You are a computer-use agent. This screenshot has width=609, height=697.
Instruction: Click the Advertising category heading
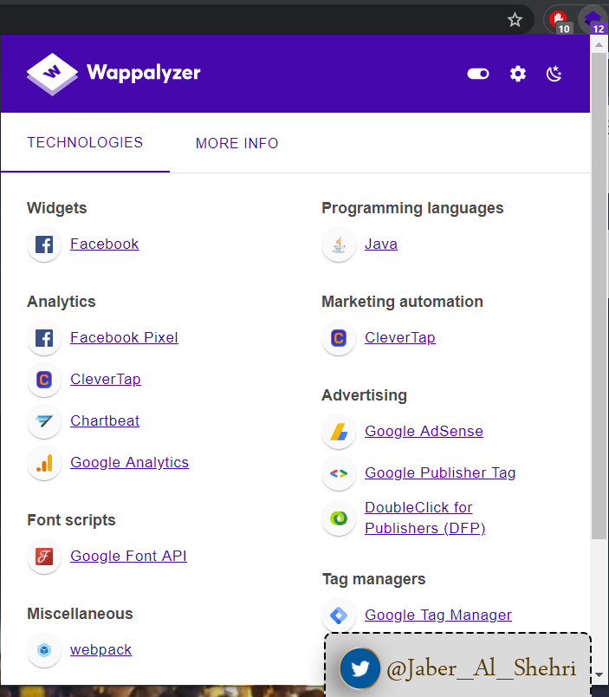click(364, 395)
